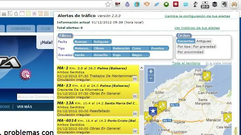The width and height of the screenshot is (241, 135).
Task: Toggle the Rojo severity filter
Action: coord(121,55)
